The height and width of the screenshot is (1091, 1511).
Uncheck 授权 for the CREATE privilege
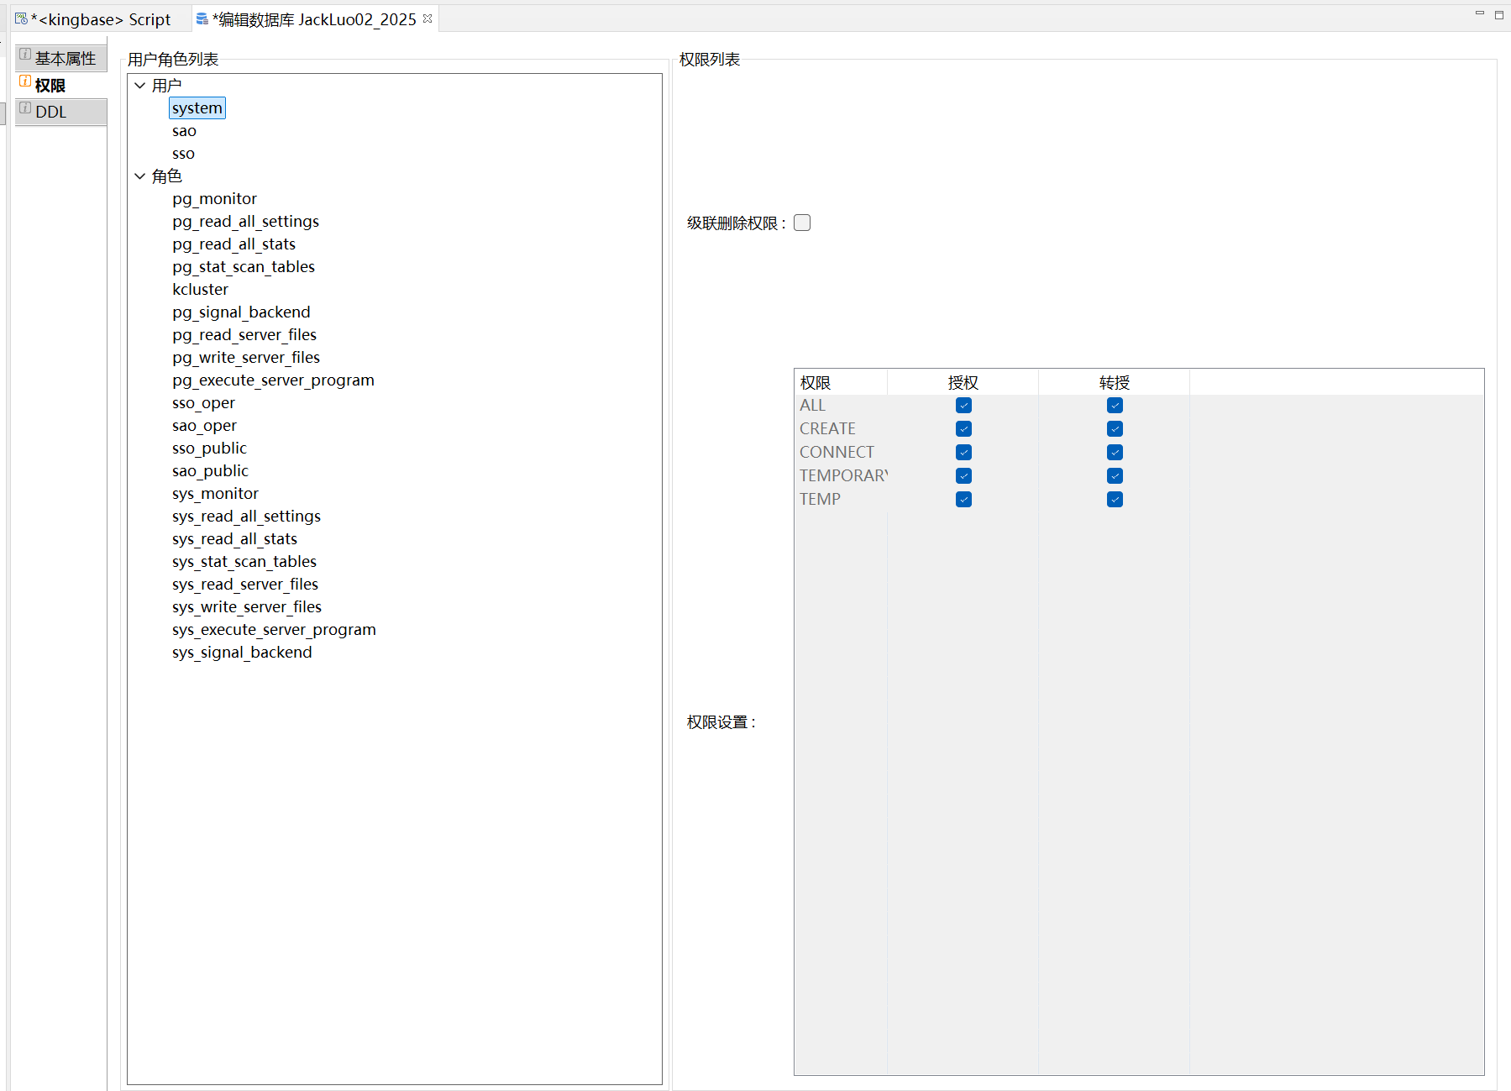coord(963,428)
